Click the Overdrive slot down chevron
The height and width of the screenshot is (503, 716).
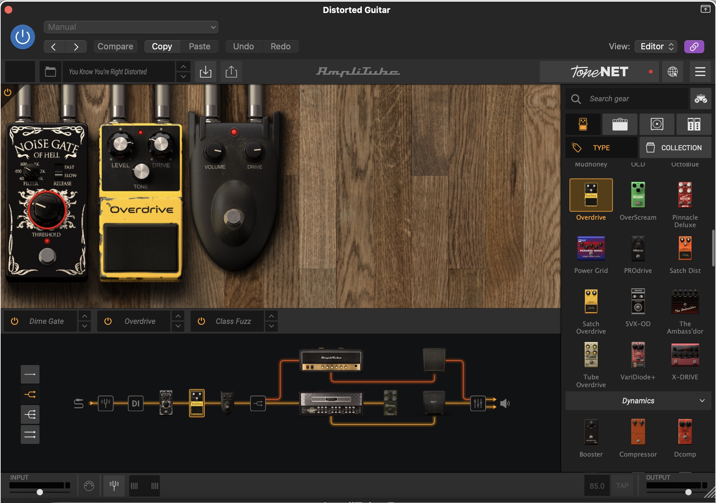(178, 326)
